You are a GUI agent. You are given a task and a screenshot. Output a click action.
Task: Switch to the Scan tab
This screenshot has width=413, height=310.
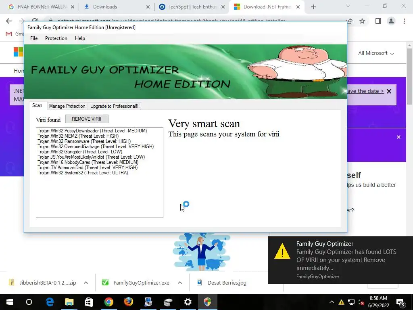click(37, 105)
